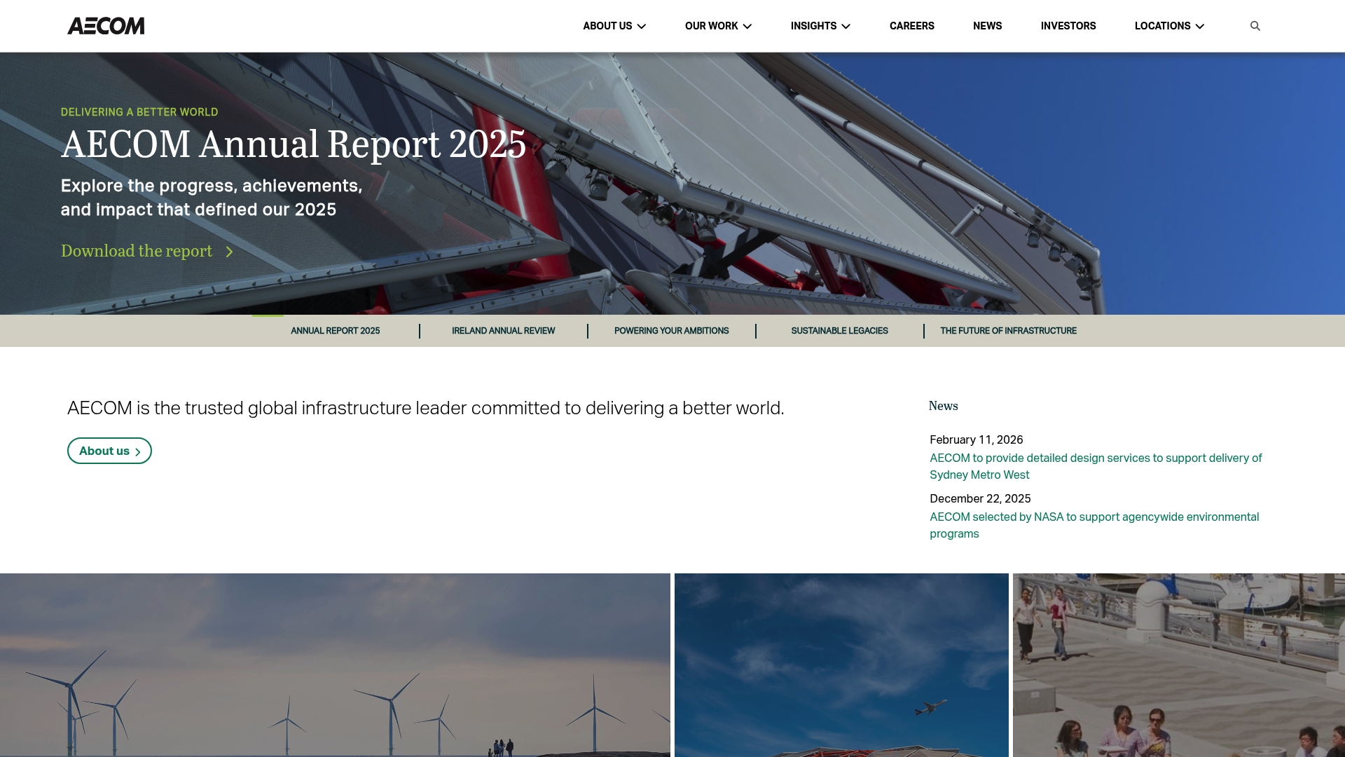Go to the Careers menu item
Image resolution: width=1345 pixels, height=757 pixels.
(911, 26)
